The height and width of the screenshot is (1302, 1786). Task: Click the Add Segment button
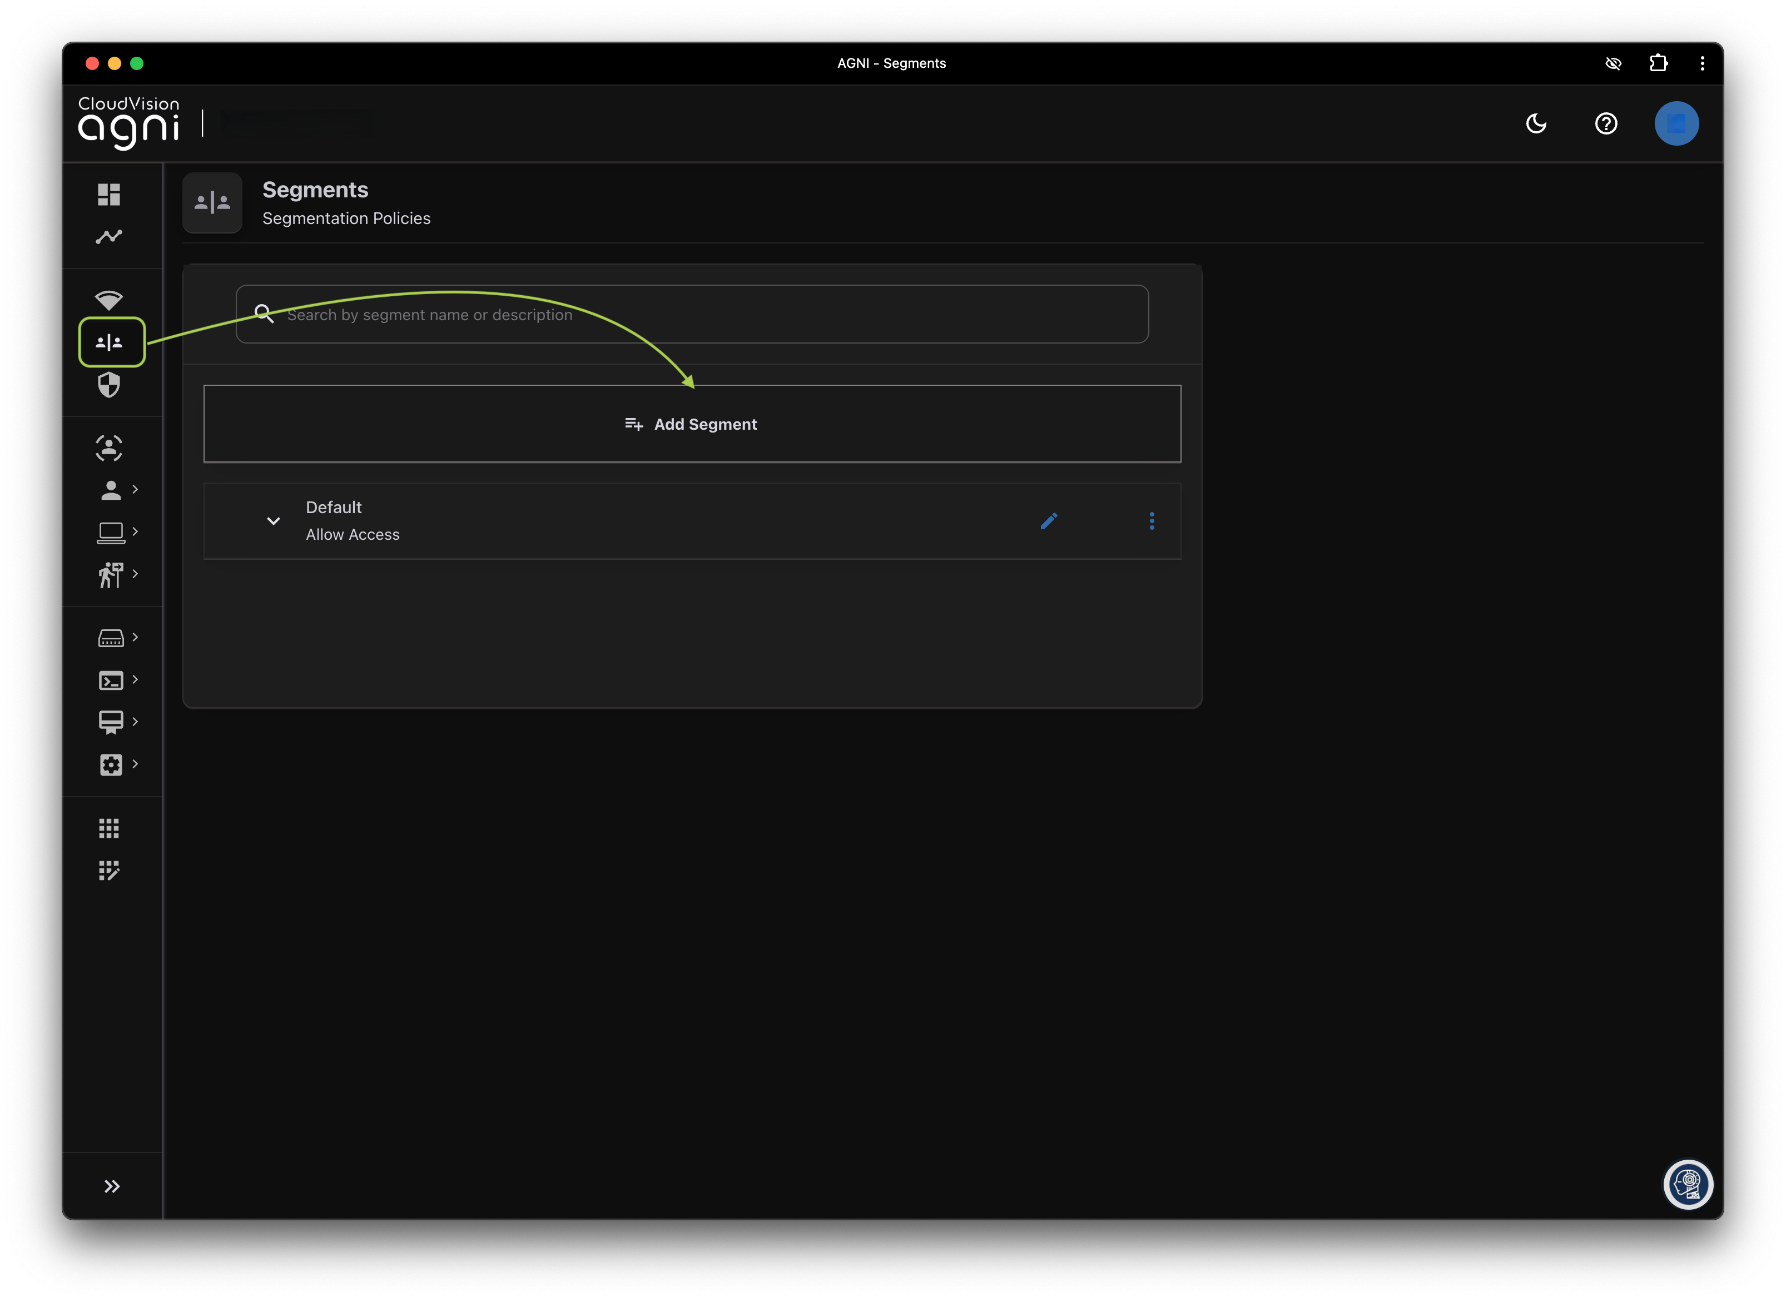691,424
